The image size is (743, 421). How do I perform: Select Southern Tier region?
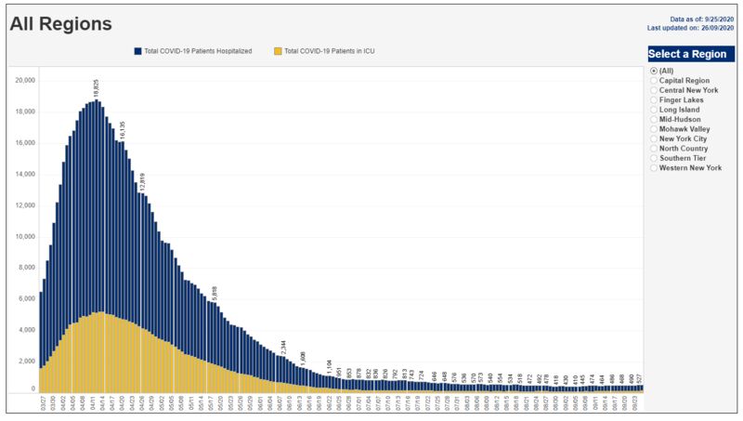click(654, 158)
